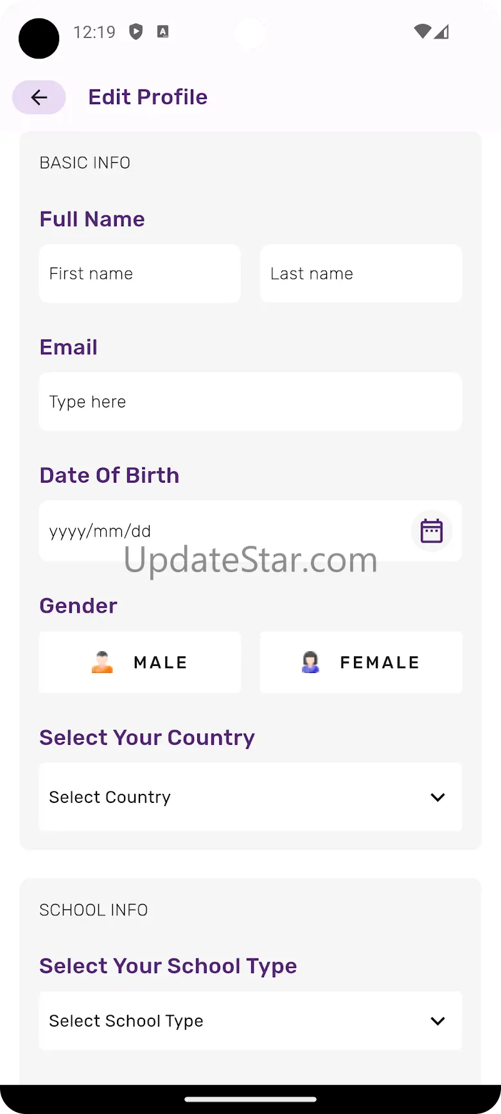Click the school type chevron arrow
The height and width of the screenshot is (1114, 501).
(437, 1021)
